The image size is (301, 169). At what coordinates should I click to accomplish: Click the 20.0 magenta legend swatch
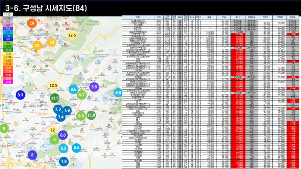[x=8, y=82]
